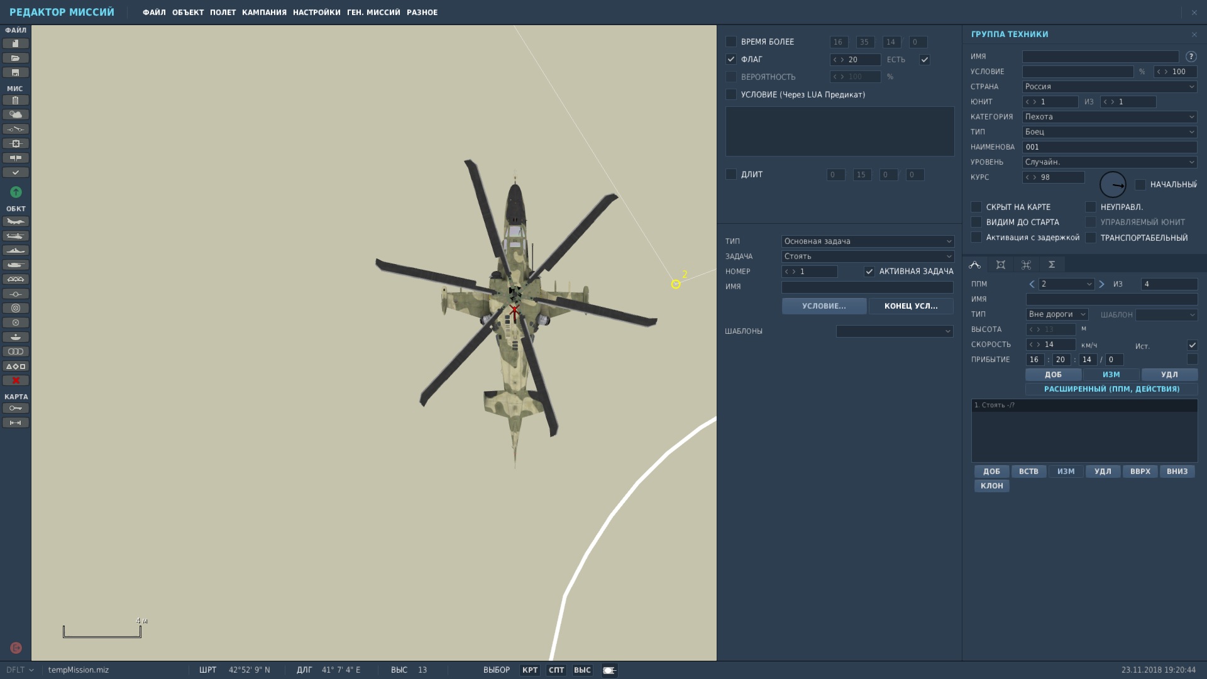Image resolution: width=1207 pixels, height=679 pixels.
Task: Click the КОНЕЦ УСЛ... button
Action: pos(911,306)
